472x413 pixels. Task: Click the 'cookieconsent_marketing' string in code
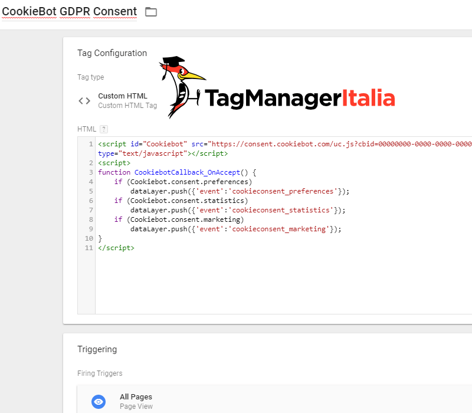pyautogui.click(x=278, y=229)
